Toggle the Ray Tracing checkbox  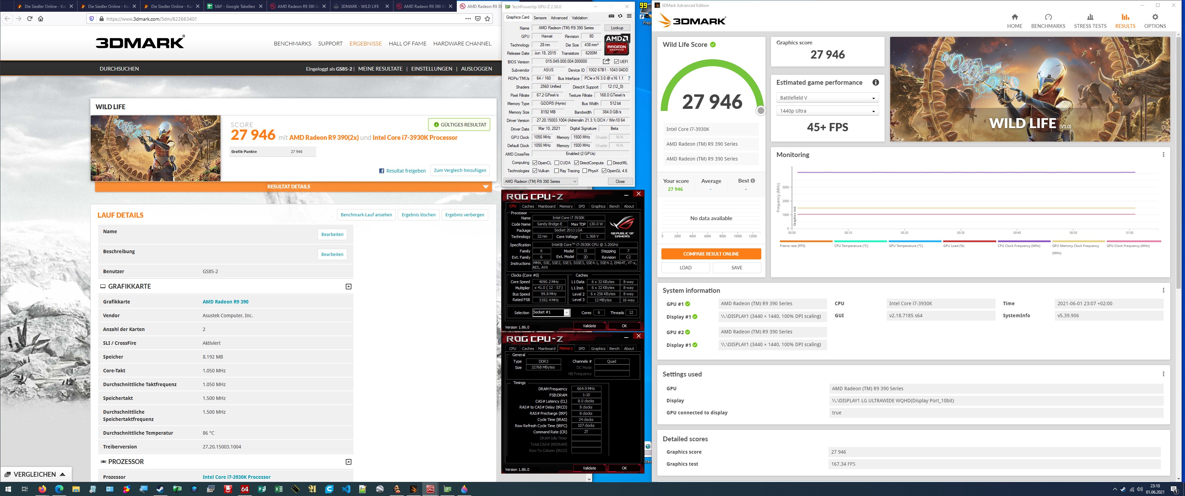click(x=557, y=171)
